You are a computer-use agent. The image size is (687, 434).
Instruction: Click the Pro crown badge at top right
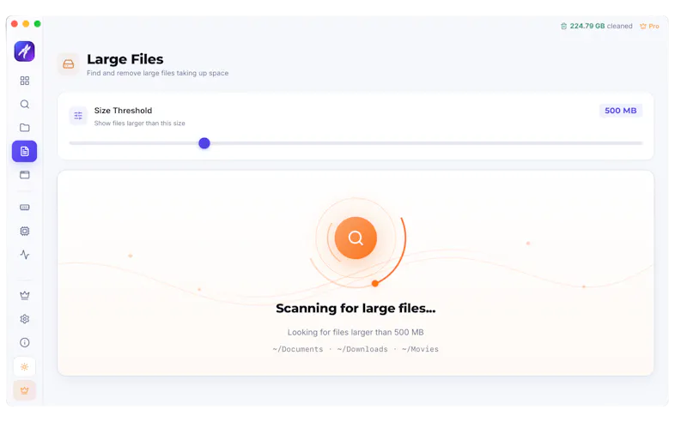tap(649, 27)
